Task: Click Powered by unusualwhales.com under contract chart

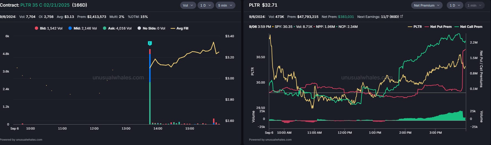Action: click(x=21, y=140)
